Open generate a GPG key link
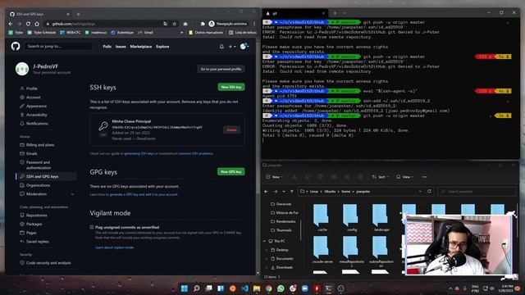 click(x=144, y=194)
